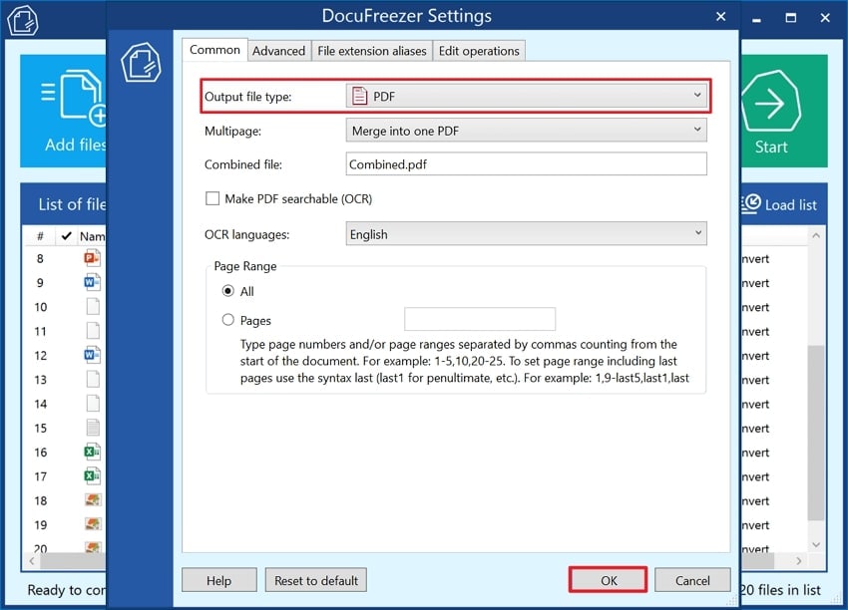Switch to the Advanced tab

pos(279,51)
